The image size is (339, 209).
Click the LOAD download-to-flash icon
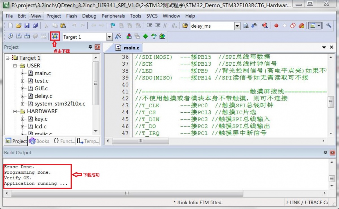55,36
